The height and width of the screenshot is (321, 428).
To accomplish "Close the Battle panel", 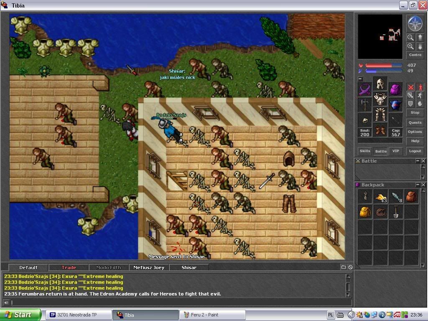I will point(423,161).
